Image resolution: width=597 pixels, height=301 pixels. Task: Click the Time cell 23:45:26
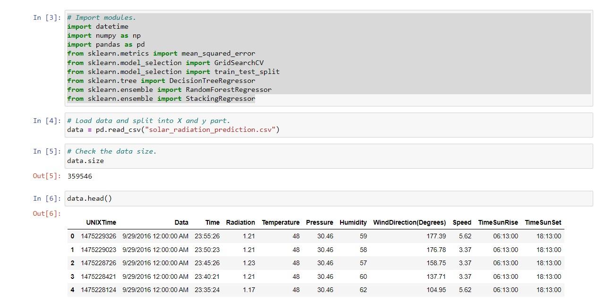207,263
